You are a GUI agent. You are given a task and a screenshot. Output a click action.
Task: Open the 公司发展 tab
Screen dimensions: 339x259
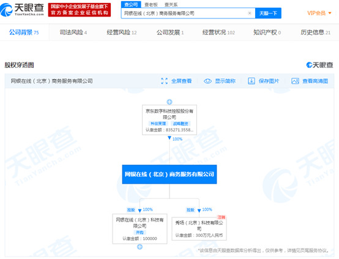click(170, 32)
